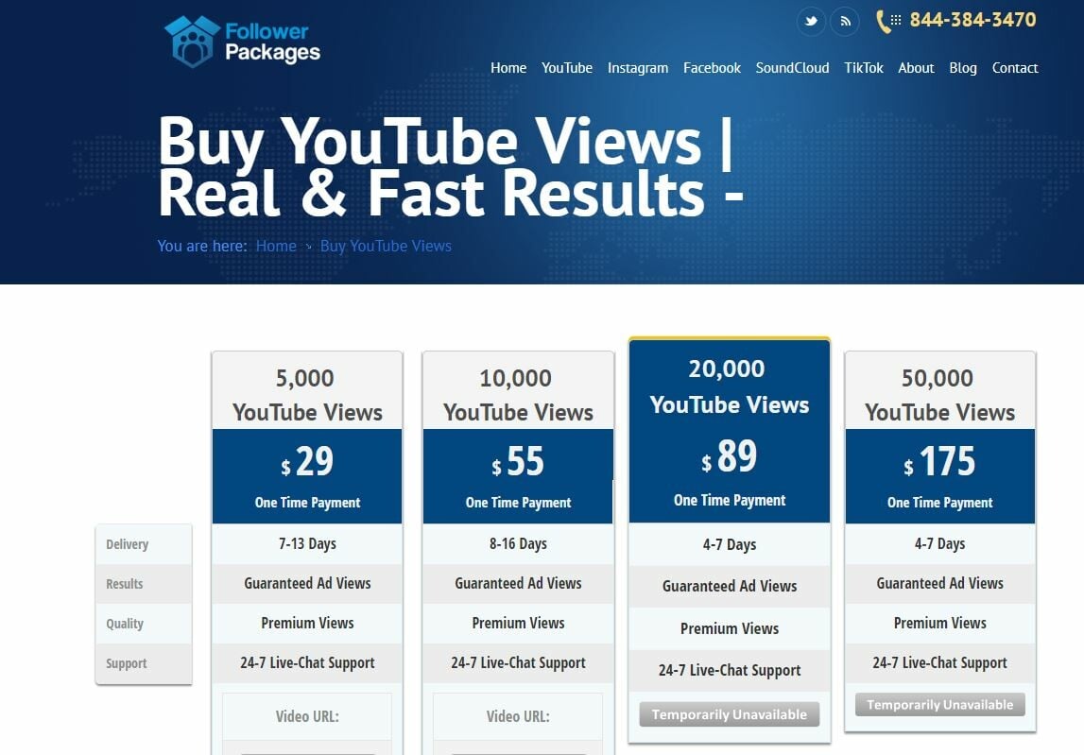Click Guaranteed Ad Views in 50,000 package
The height and width of the screenshot is (755, 1084).
pos(940,584)
